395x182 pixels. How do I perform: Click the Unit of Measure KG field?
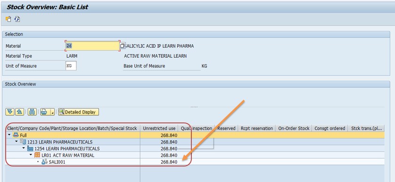click(x=71, y=66)
